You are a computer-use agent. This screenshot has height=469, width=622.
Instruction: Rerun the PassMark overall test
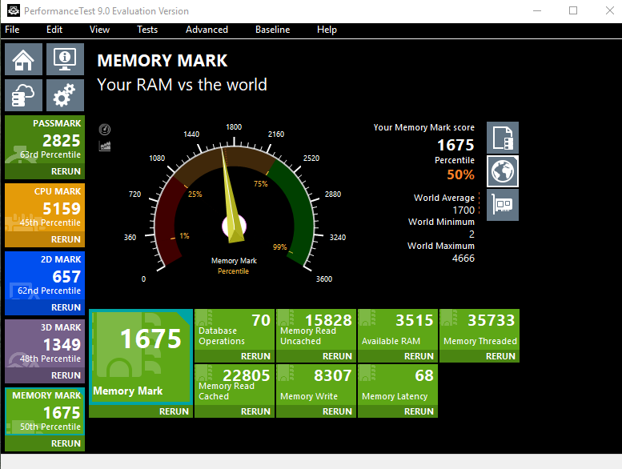(66, 171)
